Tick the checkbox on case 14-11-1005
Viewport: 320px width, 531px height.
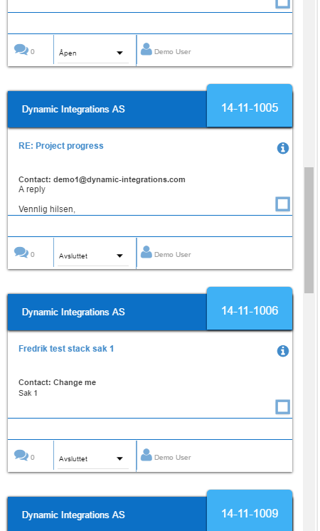point(283,204)
